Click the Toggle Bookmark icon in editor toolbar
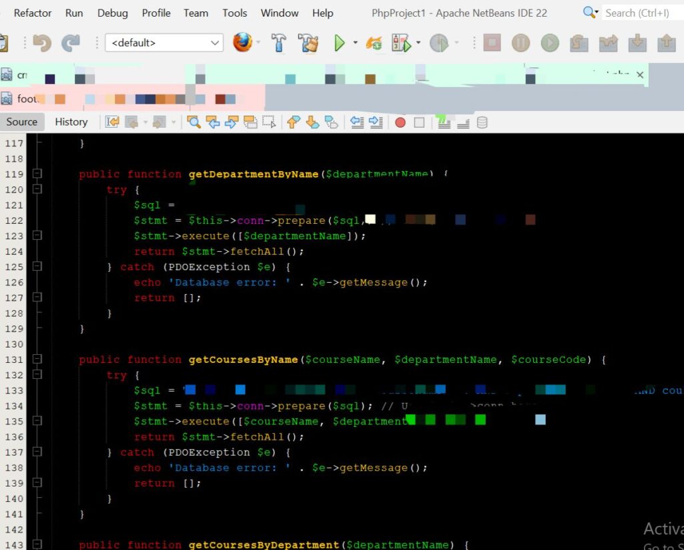 click(331, 122)
